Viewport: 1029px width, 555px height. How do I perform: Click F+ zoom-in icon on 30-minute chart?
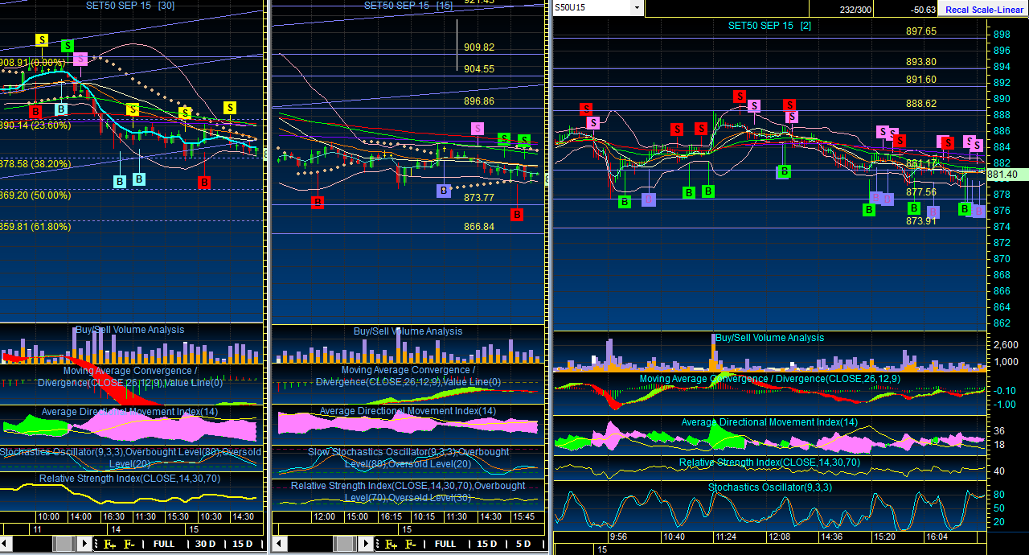(x=109, y=544)
